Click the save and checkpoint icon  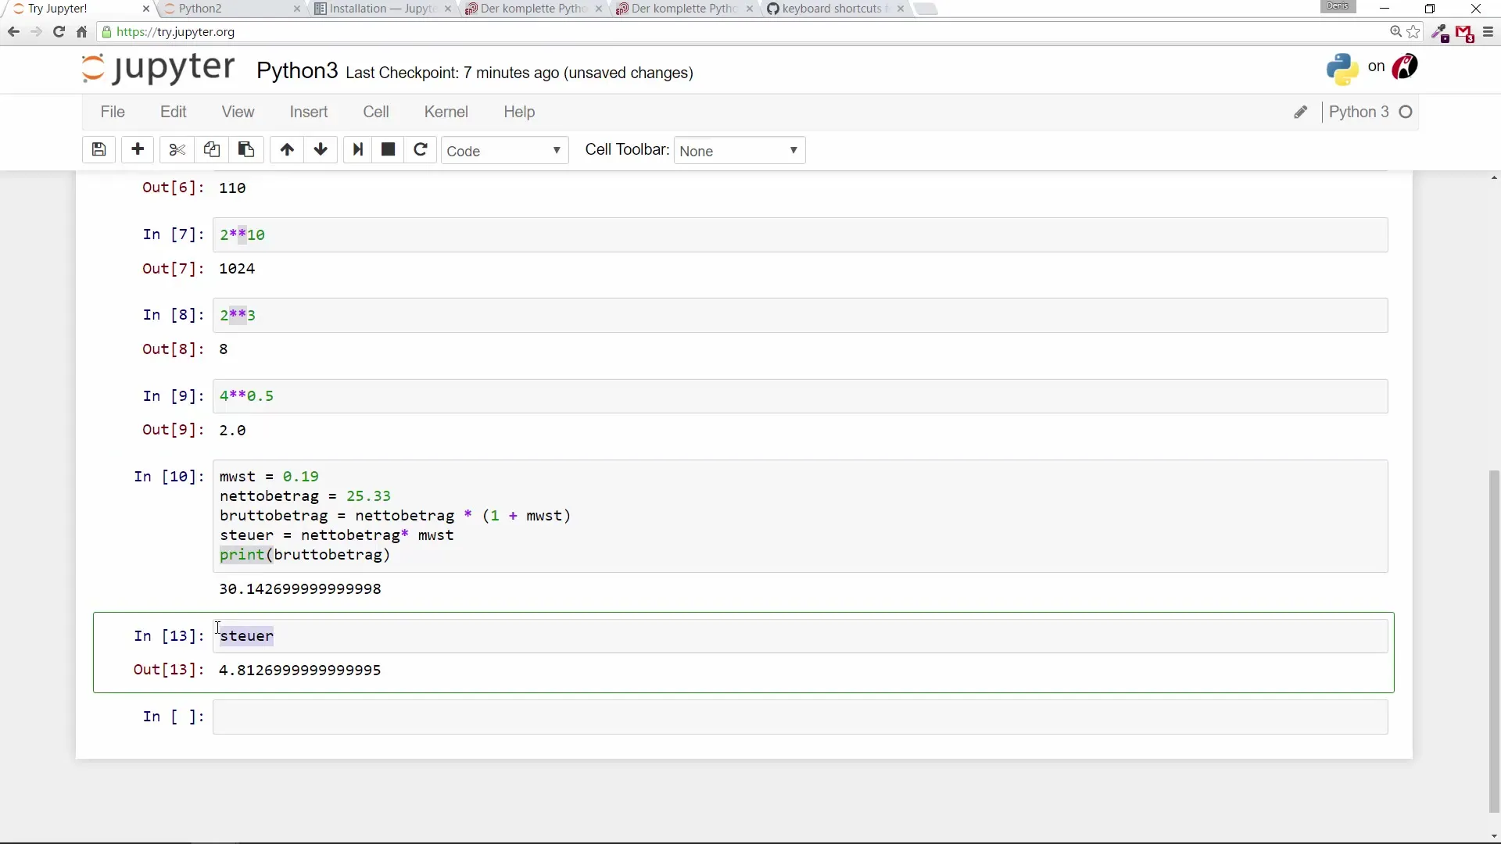point(99,149)
